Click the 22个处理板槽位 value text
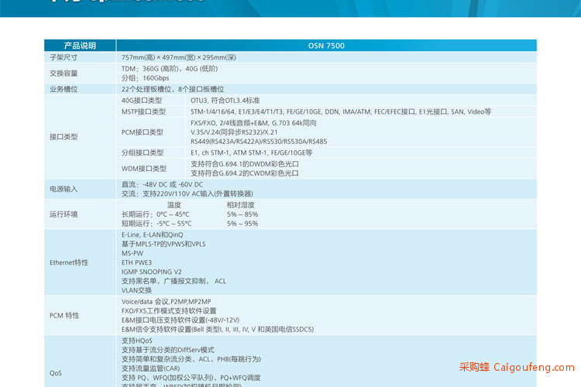The image size is (581, 387). (173, 89)
